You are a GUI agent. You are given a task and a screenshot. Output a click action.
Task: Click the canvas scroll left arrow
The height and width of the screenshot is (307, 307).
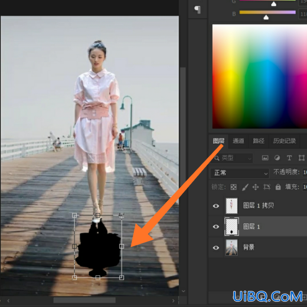pyautogui.click(x=8, y=300)
